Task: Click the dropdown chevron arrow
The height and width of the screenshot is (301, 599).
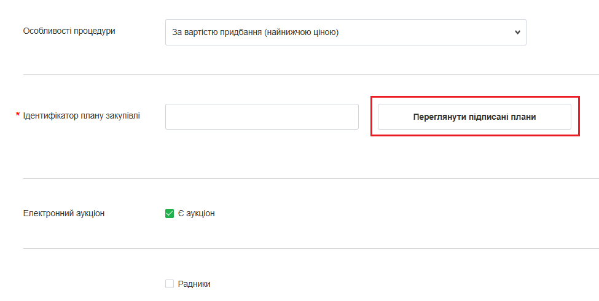Action: [x=517, y=32]
